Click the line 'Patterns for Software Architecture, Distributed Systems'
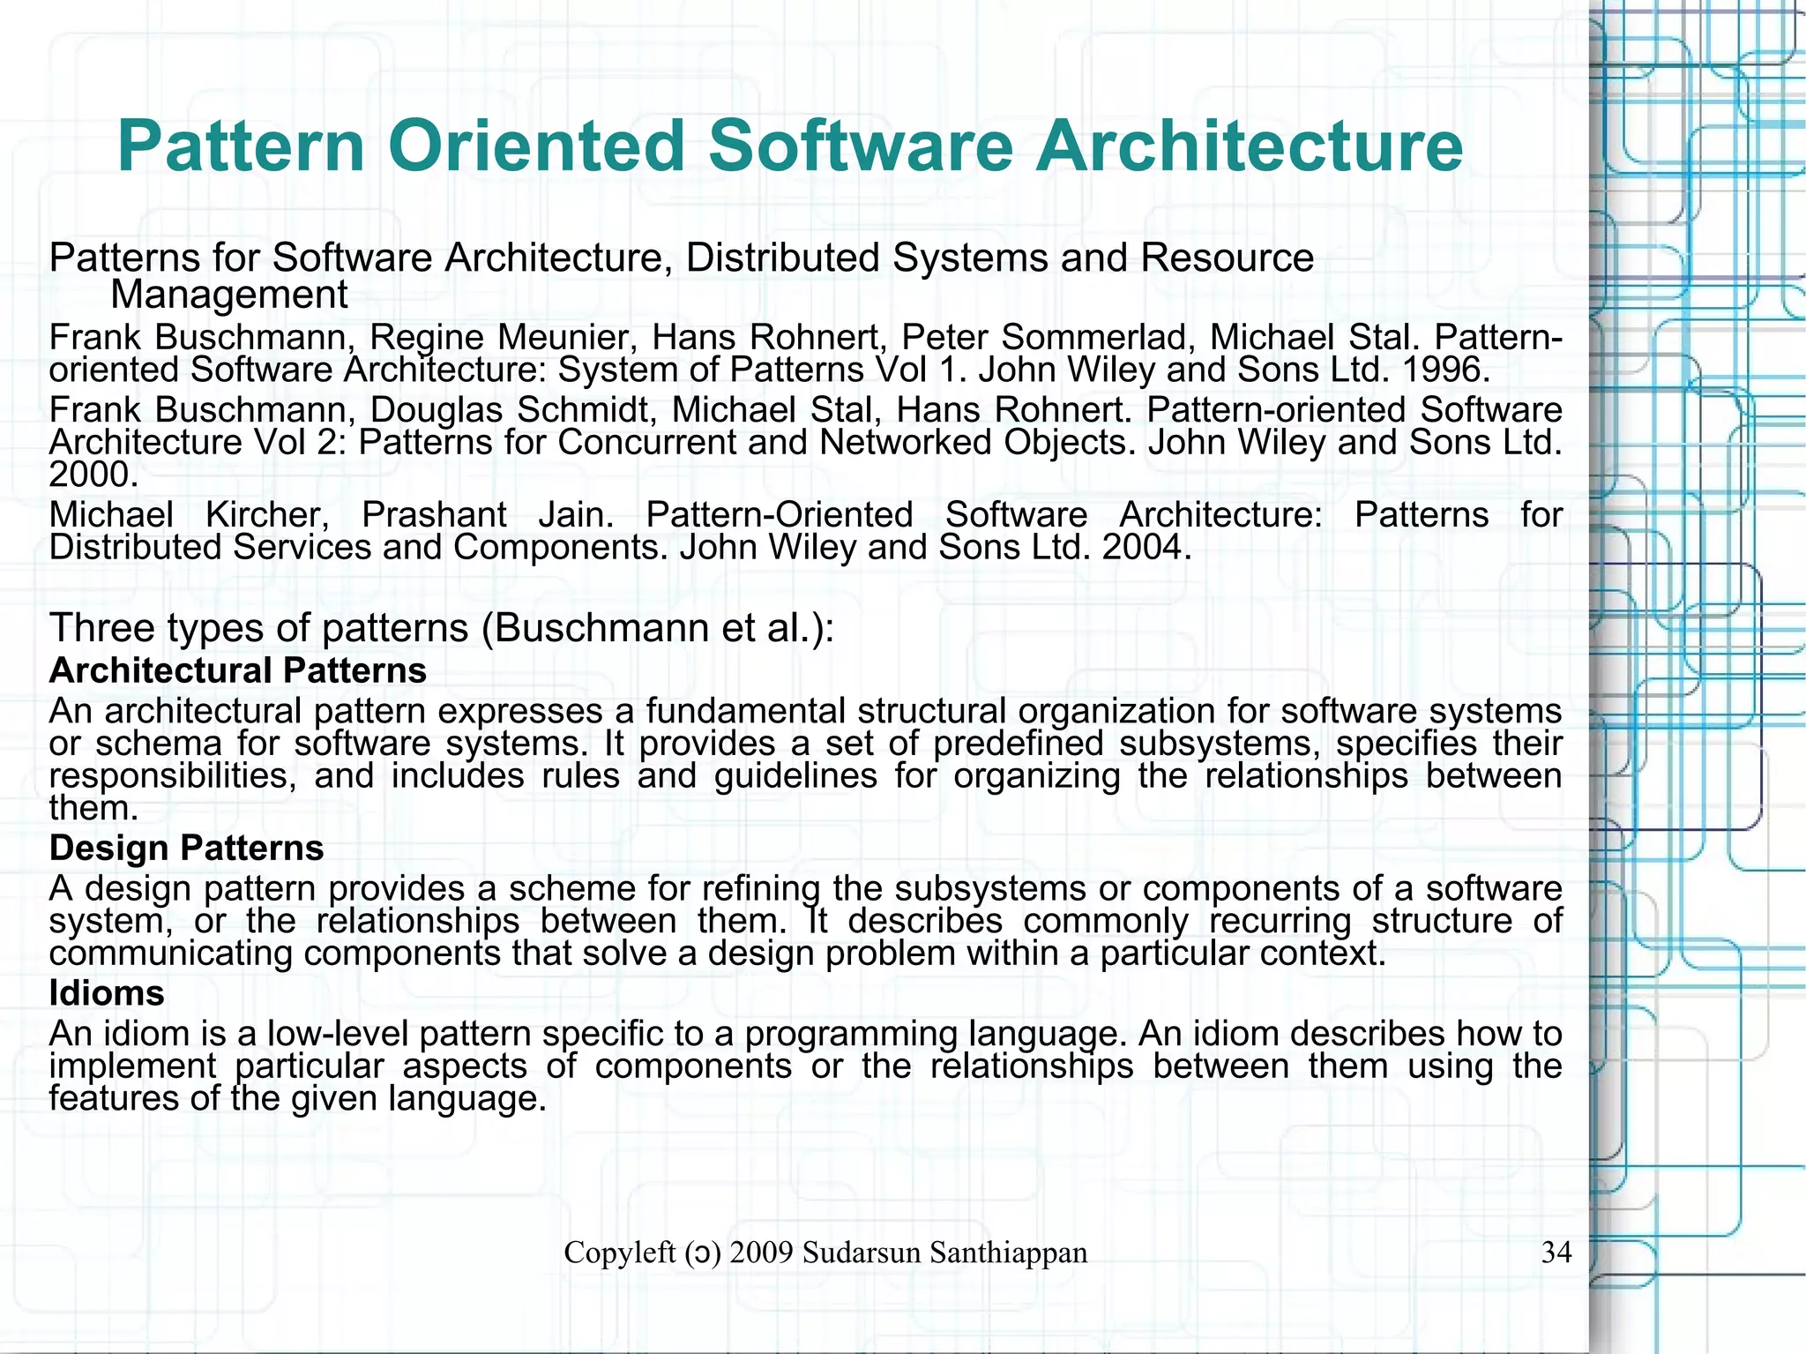 tap(682, 258)
